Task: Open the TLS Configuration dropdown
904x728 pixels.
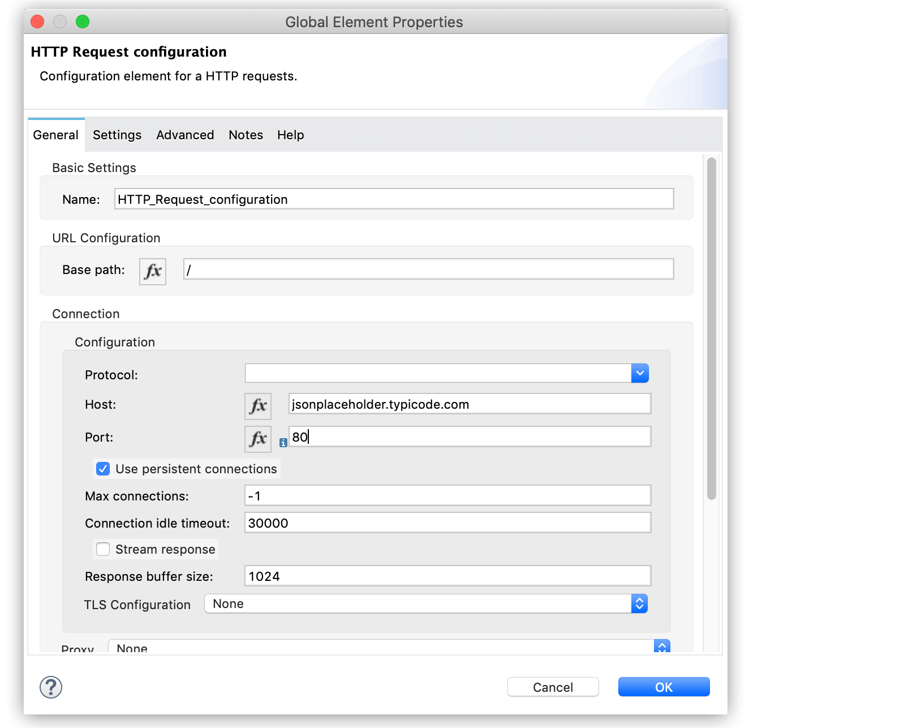Action: coord(639,604)
